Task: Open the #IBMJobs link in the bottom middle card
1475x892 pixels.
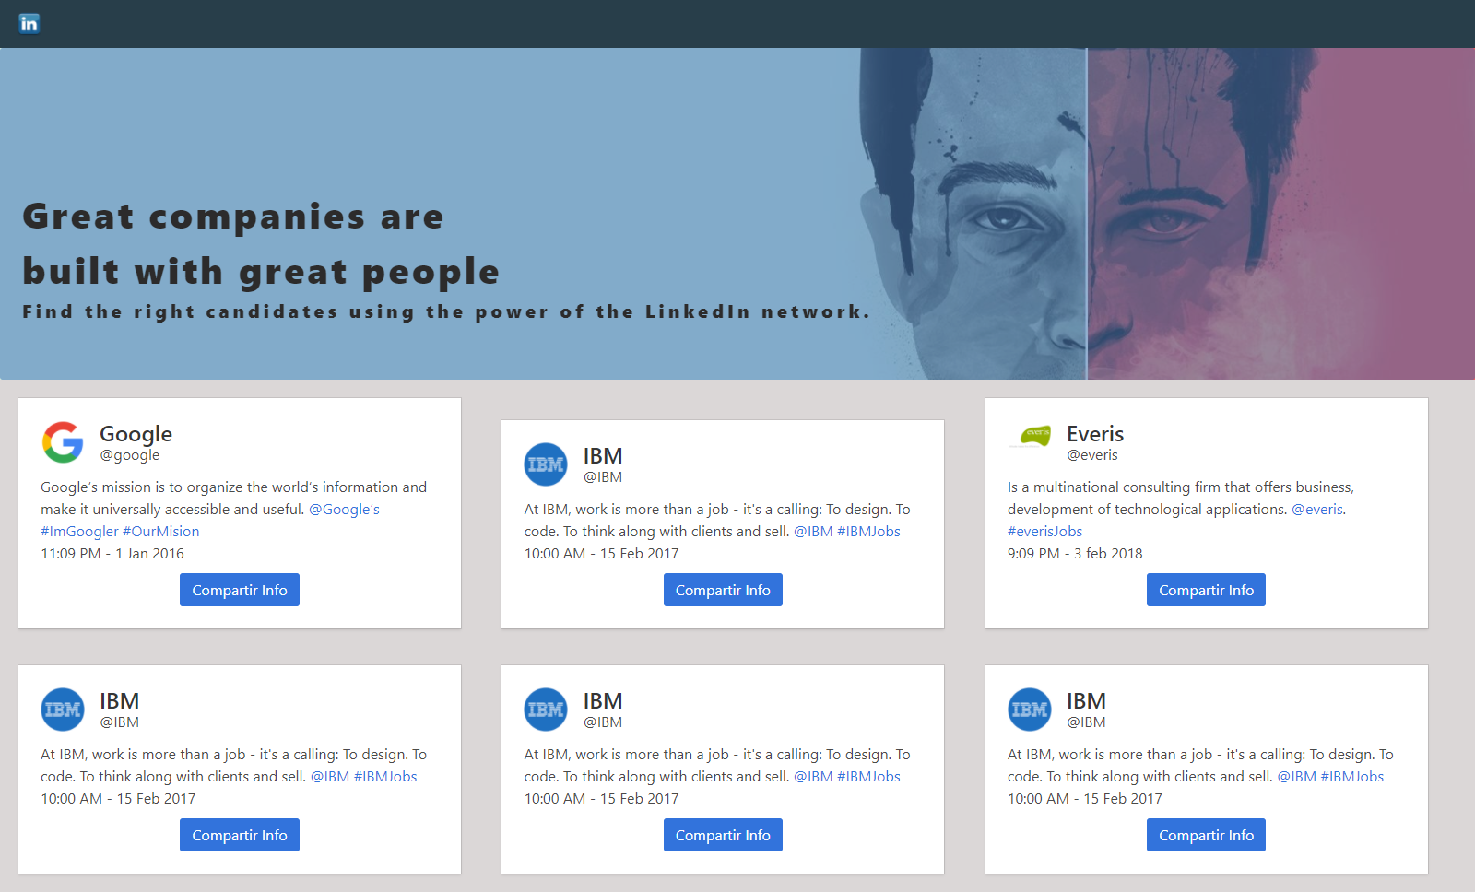Action: pyautogui.click(x=868, y=777)
